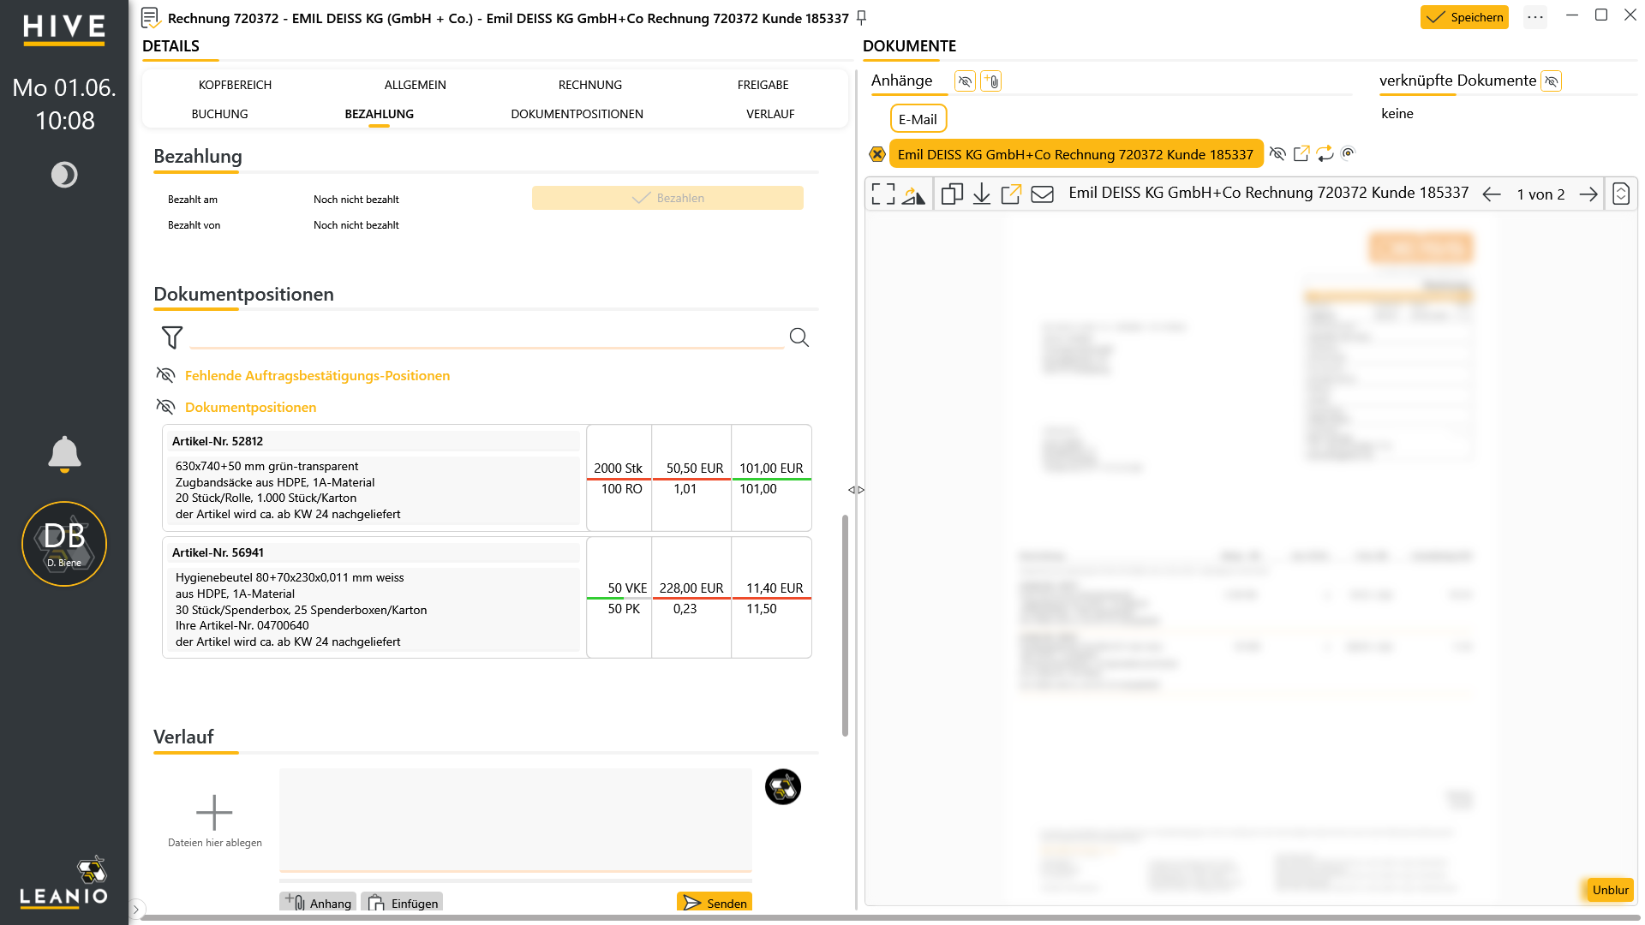This screenshot has width=1645, height=925.
Task: Open fullscreen view of document preview
Action: [x=882, y=194]
